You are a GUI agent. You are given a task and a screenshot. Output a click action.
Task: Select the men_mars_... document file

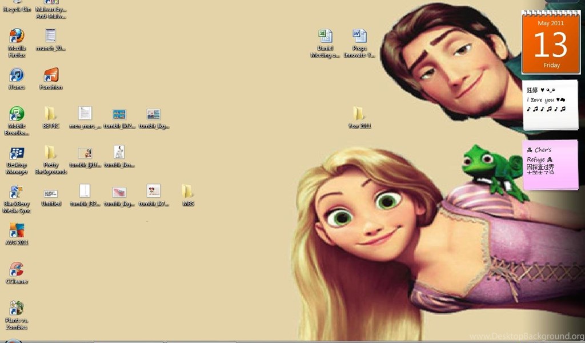point(85,118)
